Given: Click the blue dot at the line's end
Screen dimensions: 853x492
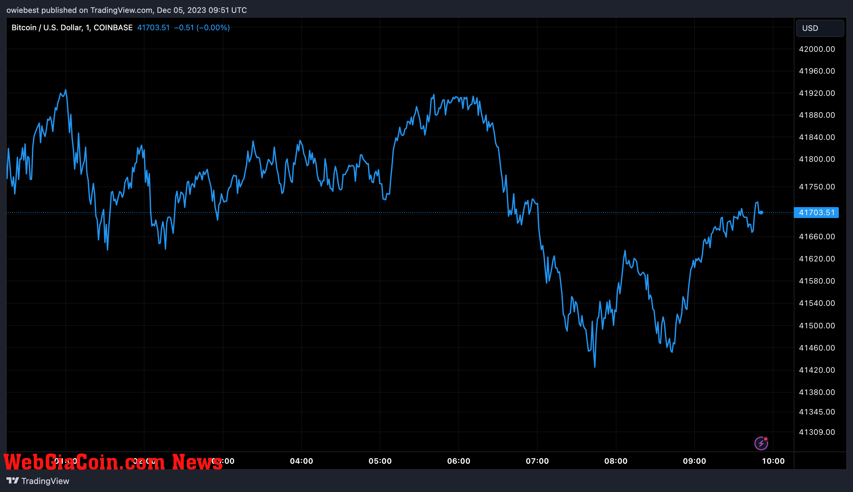Looking at the screenshot, I should [761, 213].
